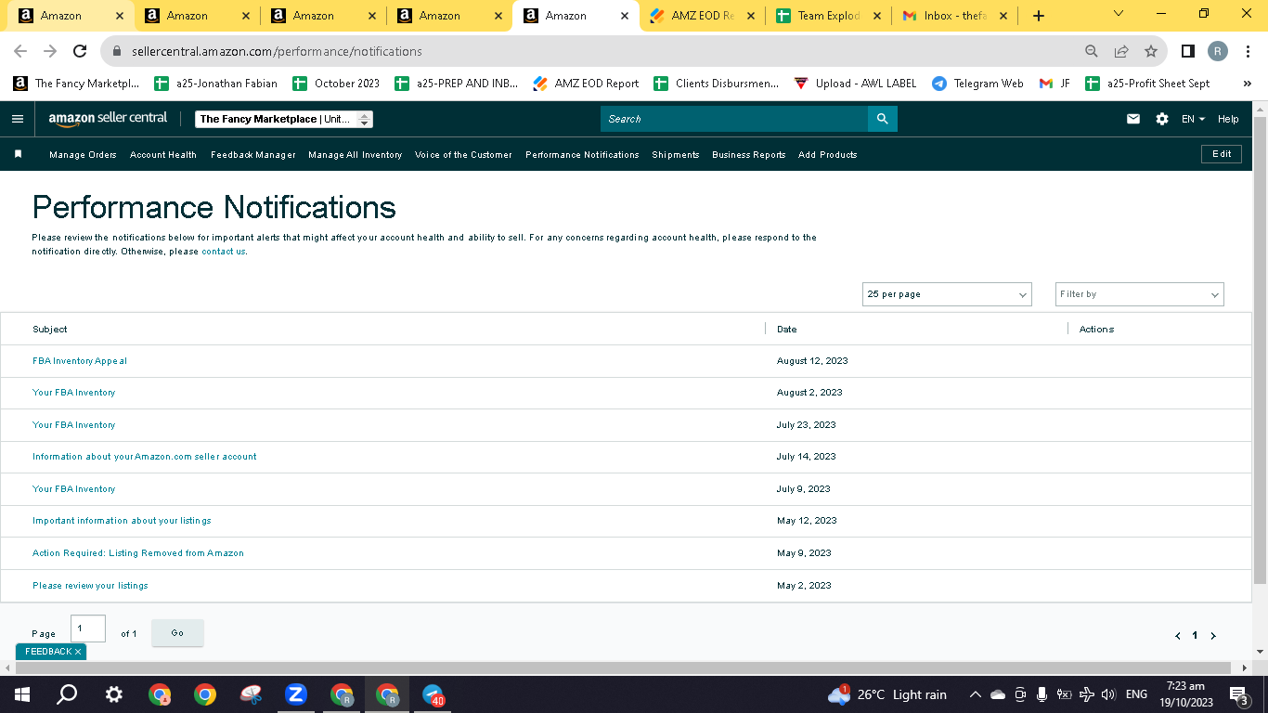Click the magnifier search button in Seller Central
The image size is (1268, 713).
click(883, 119)
